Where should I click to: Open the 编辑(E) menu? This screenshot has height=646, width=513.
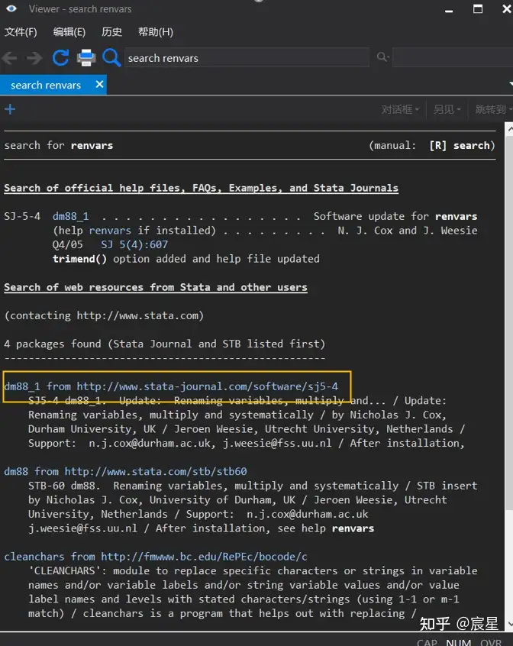69,32
